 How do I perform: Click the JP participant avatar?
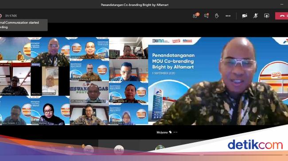(x=89, y=150)
